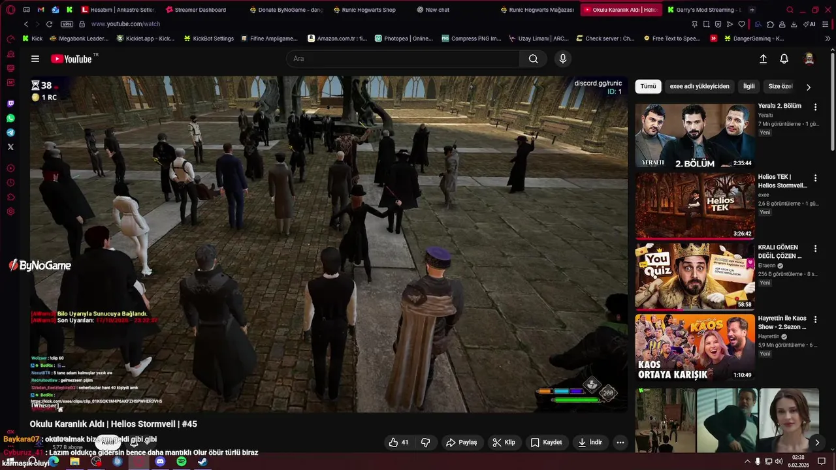This screenshot has height=470, width=836.
Task: Open the YouTube upload/create icon
Action: point(763,59)
